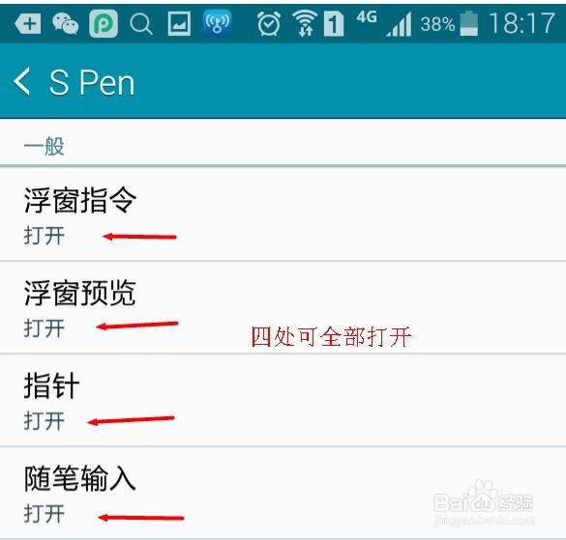Open the 浮窗指令 setting

click(x=283, y=214)
